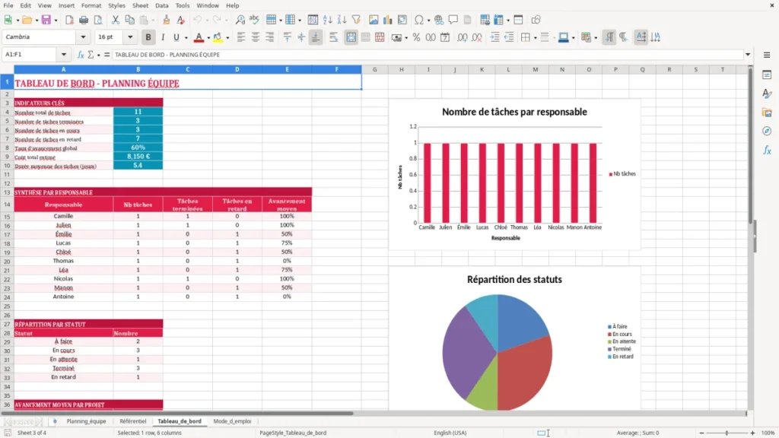This screenshot has height=438, width=779.
Task: Click the Export as PDF icon
Action: tap(69, 20)
